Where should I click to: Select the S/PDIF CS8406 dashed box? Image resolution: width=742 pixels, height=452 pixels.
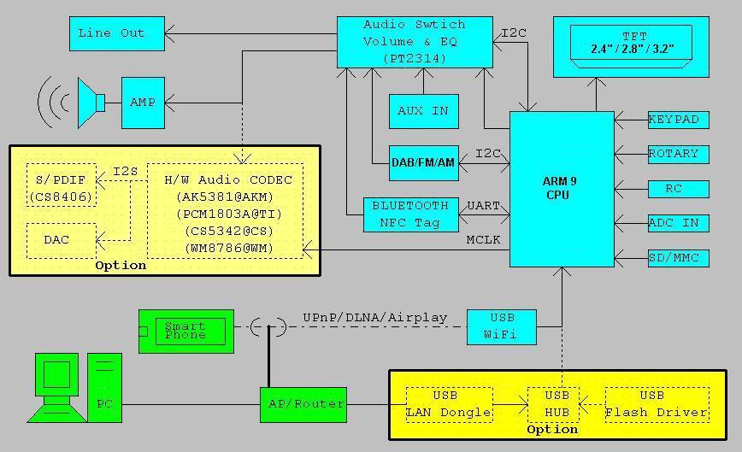point(61,189)
